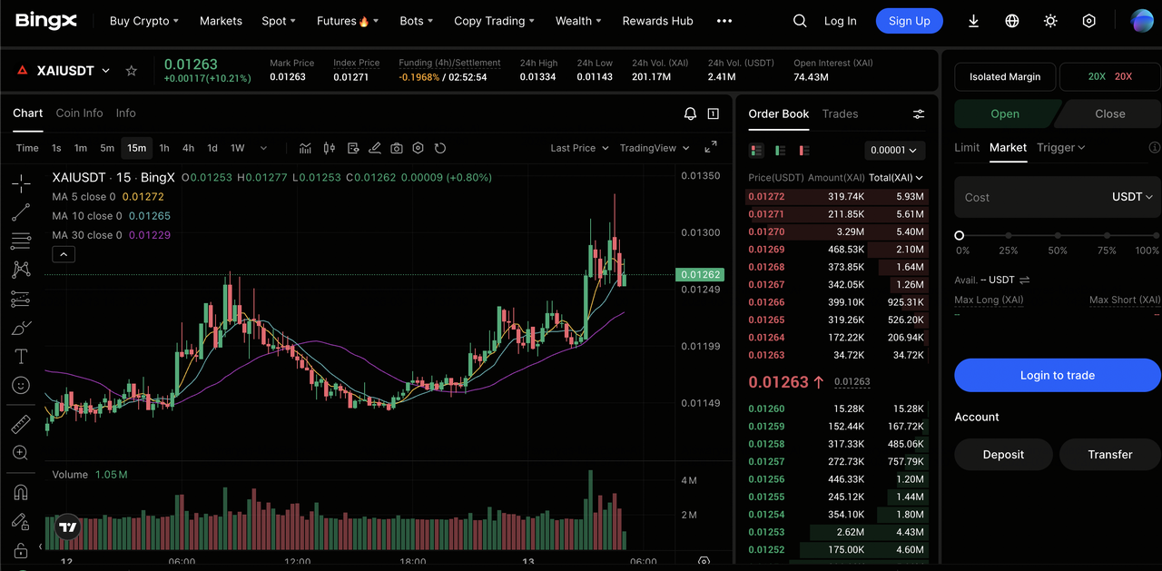Switch to the Trades tab
1162x571 pixels.
[x=840, y=113]
